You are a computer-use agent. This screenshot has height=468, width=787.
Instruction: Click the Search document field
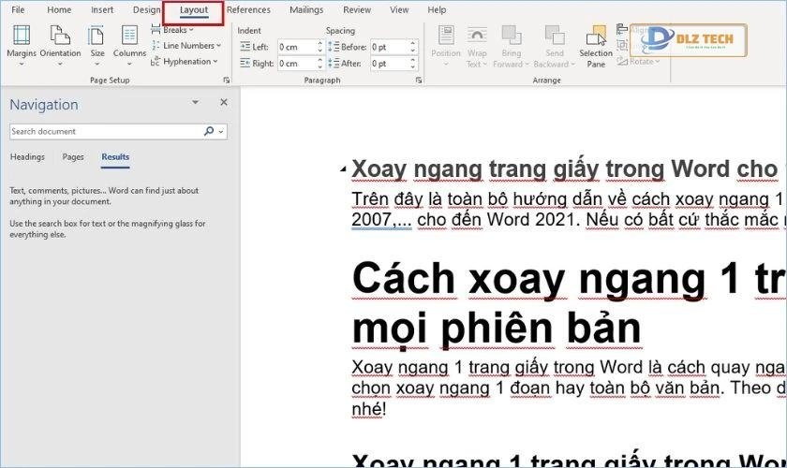coord(105,132)
